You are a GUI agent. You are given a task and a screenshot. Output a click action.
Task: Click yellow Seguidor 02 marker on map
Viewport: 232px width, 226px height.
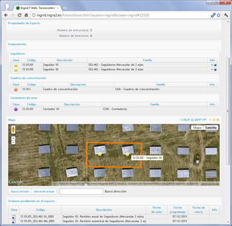127,155
